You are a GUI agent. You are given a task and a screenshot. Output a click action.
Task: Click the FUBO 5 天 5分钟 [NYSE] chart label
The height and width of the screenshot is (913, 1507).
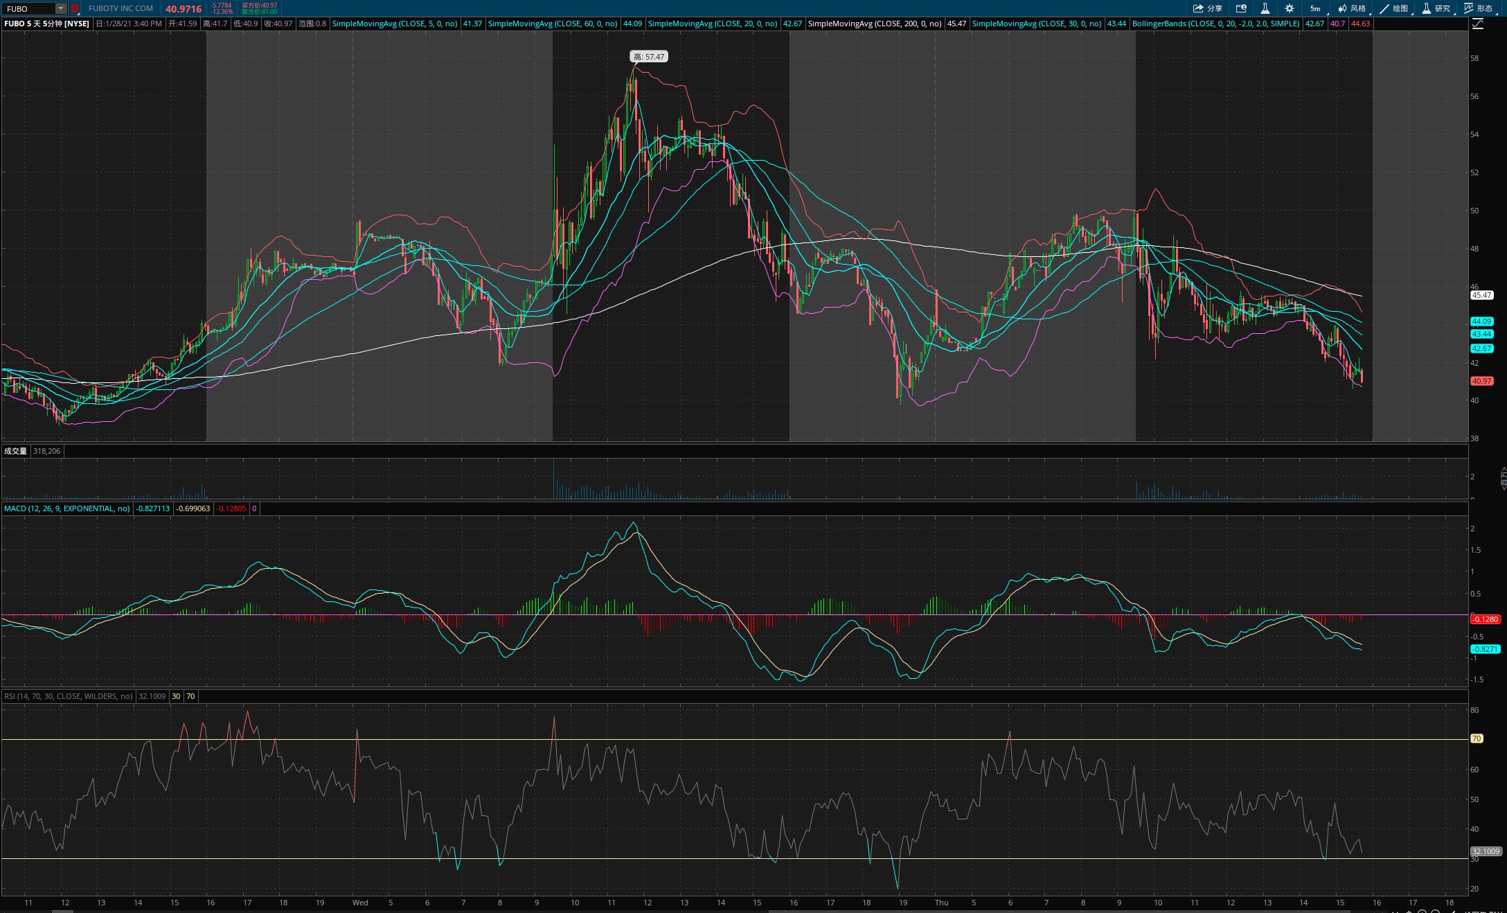point(47,24)
